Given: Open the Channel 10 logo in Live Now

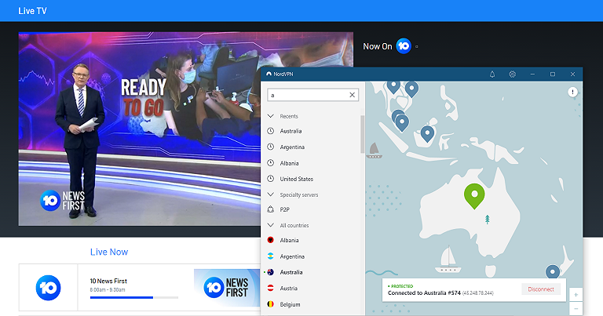Looking at the screenshot, I should 48,288.
